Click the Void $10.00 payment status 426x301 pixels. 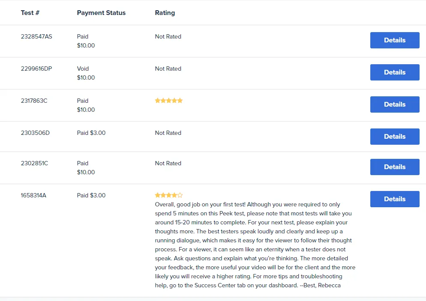pos(86,73)
